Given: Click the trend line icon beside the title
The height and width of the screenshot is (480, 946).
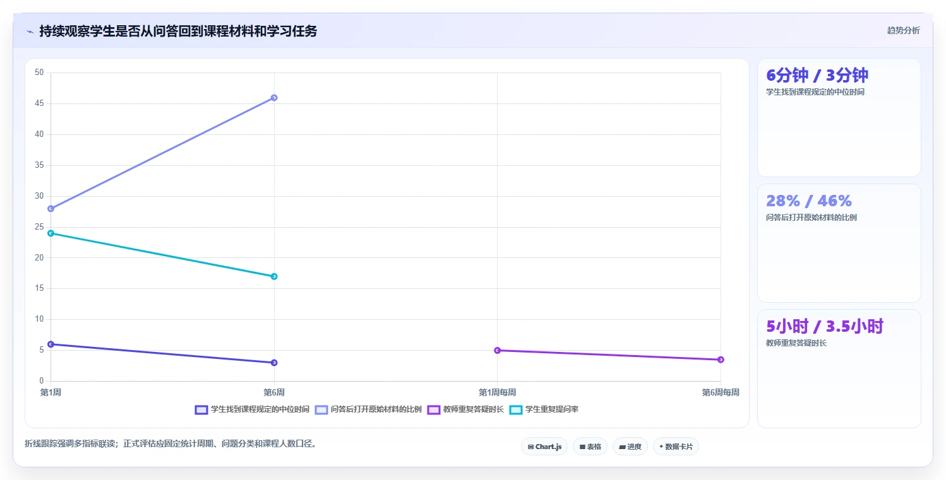Looking at the screenshot, I should (x=30, y=31).
